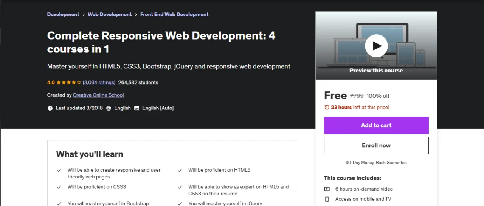Viewport: 484px width, 206px height.
Task: Click 'Will be proficient on HTML5' text
Action: pyautogui.click(x=219, y=170)
